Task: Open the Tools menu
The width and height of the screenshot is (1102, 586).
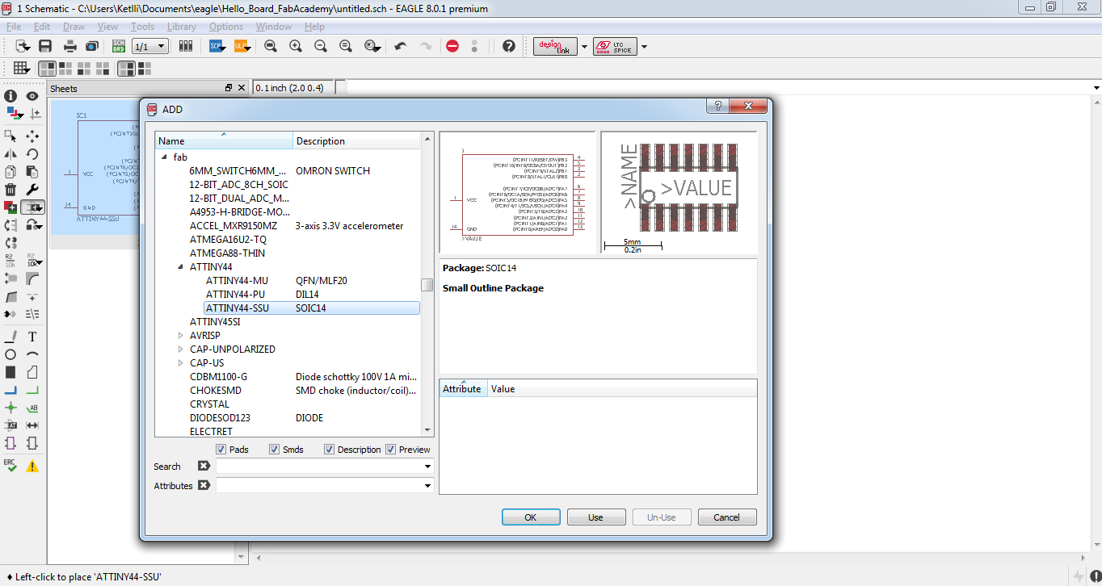Action: (x=142, y=27)
